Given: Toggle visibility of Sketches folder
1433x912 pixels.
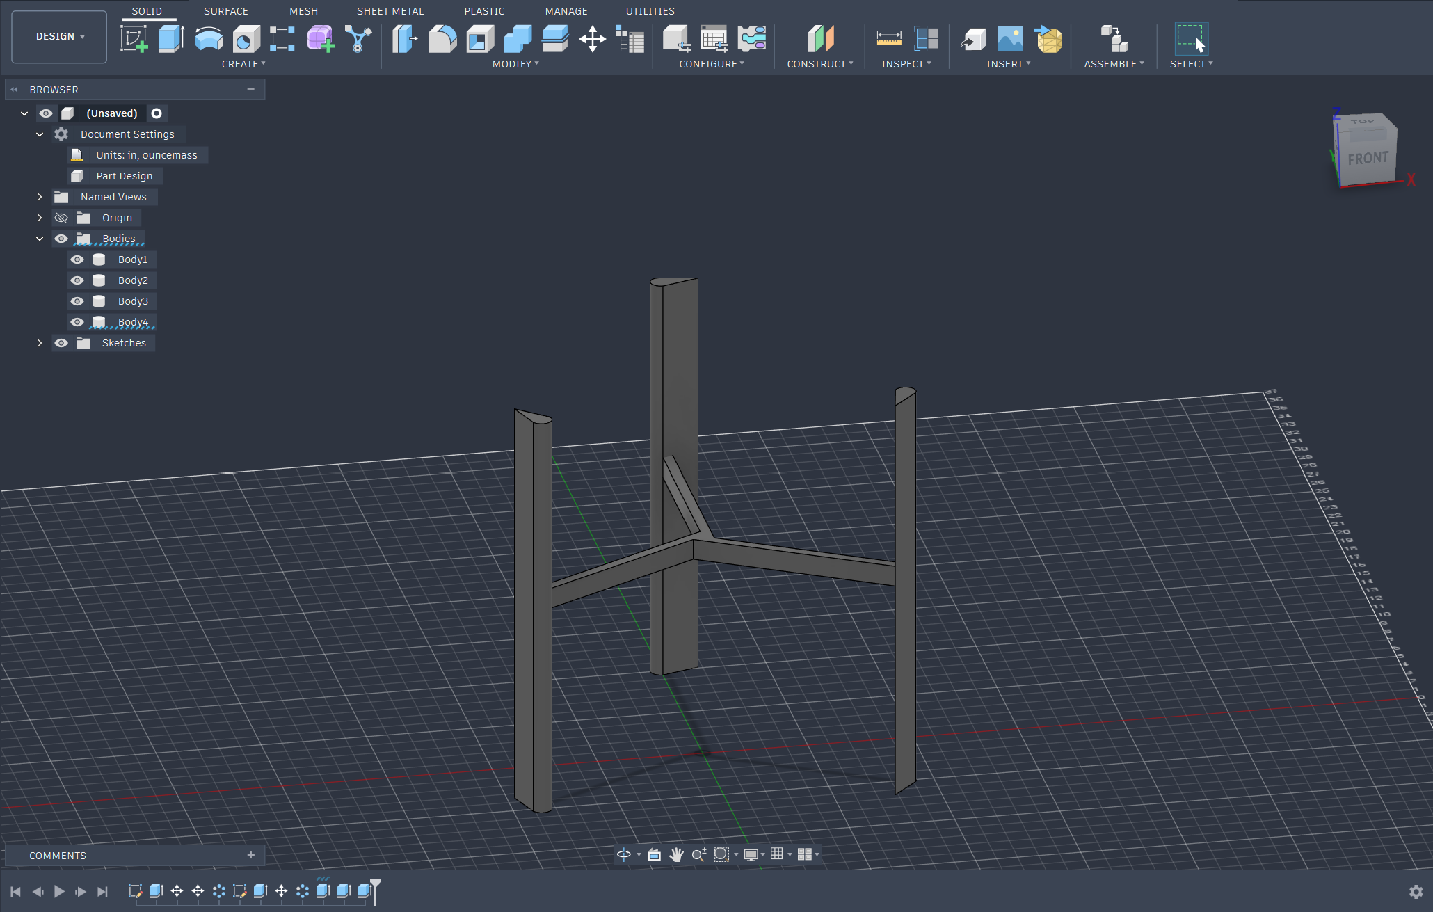Looking at the screenshot, I should (61, 343).
